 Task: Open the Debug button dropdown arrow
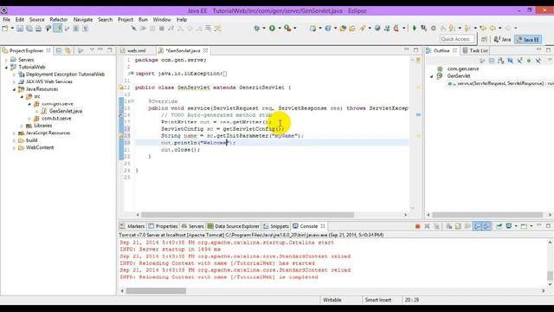tap(264, 29)
